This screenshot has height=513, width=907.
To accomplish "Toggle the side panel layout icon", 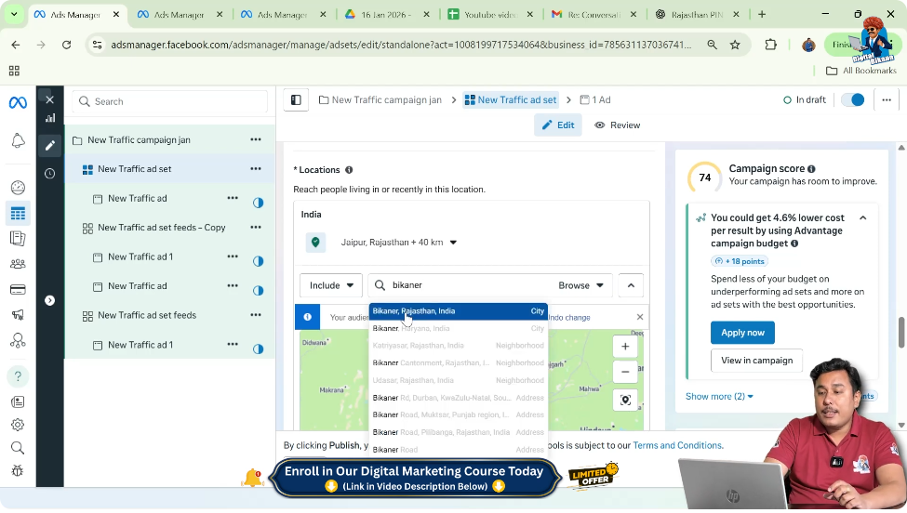I will 296,100.
